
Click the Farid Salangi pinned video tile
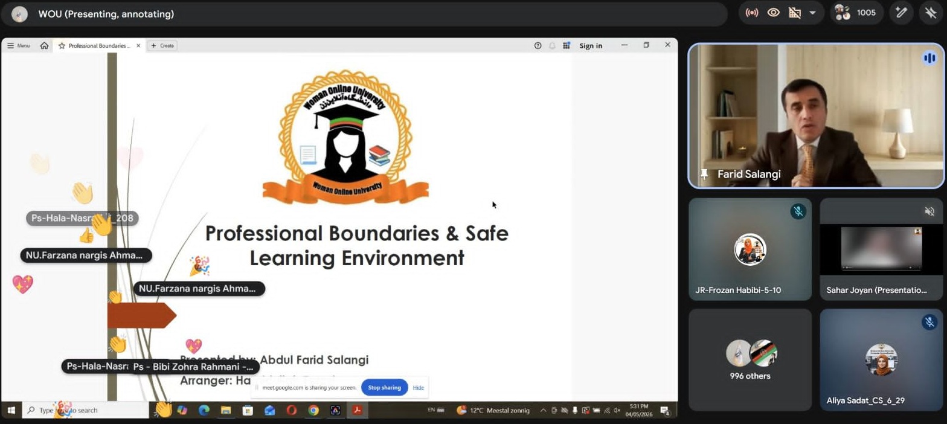click(x=817, y=116)
